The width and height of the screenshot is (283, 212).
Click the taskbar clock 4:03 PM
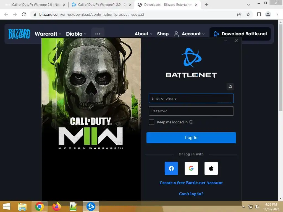pos(271,206)
